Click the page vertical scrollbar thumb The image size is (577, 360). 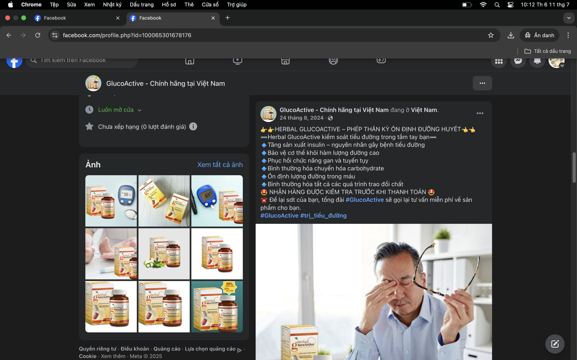[x=574, y=167]
